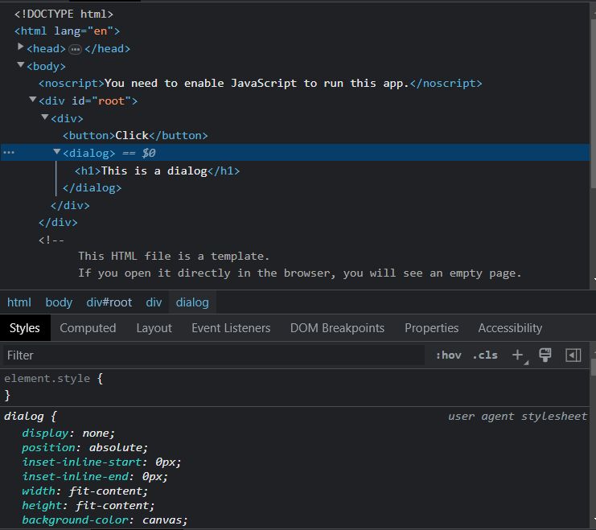Focus the styles Filter input field
The width and height of the screenshot is (596, 530).
click(214, 355)
